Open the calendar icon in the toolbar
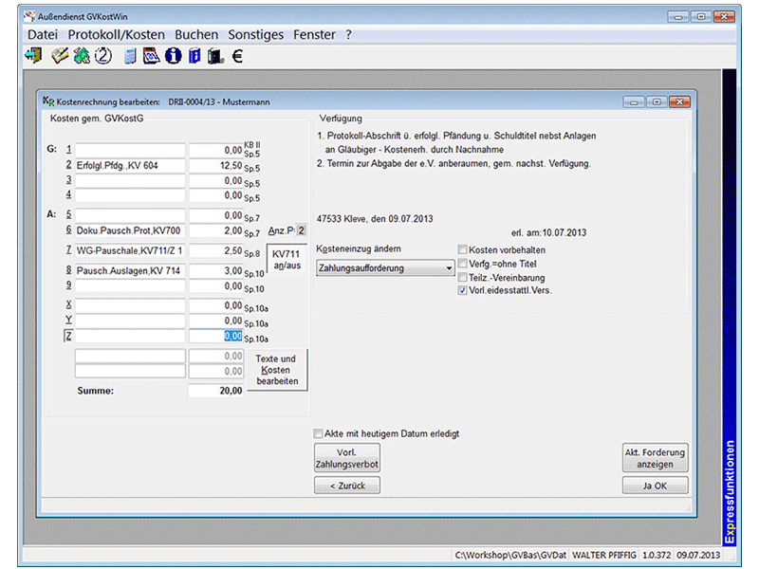 tap(152, 56)
